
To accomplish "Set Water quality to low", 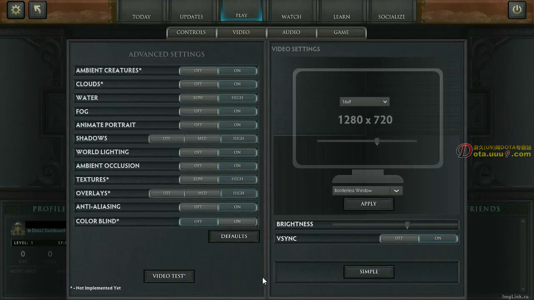I will [x=198, y=98].
